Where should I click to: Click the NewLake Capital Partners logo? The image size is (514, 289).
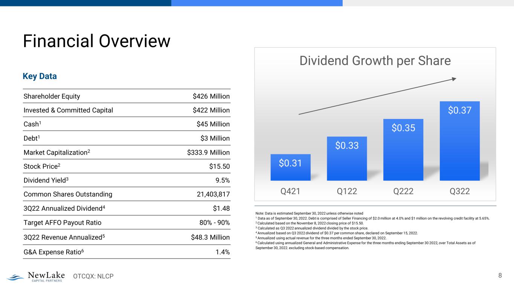coord(36,277)
